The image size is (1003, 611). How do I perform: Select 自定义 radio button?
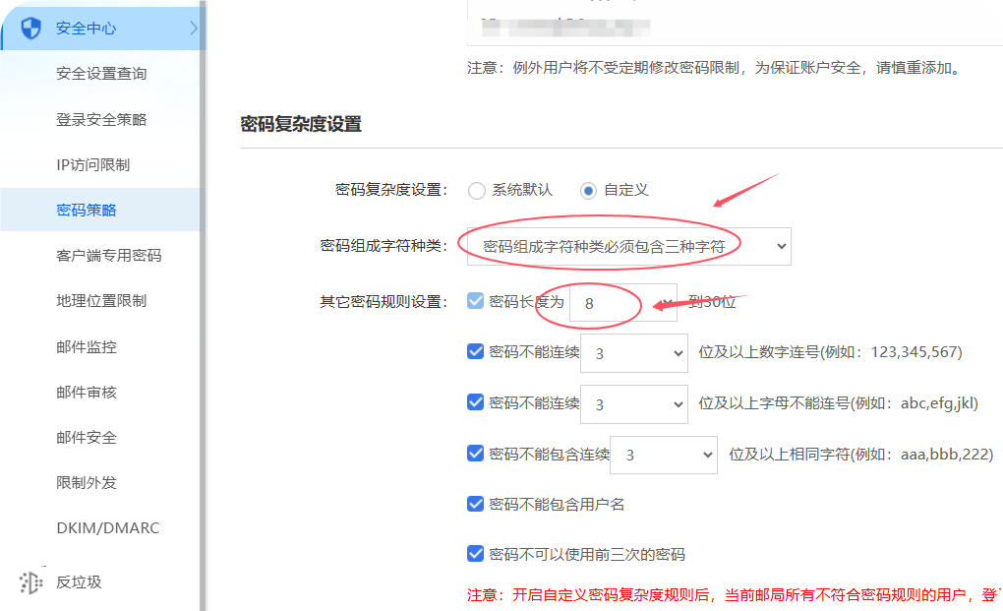coord(586,190)
